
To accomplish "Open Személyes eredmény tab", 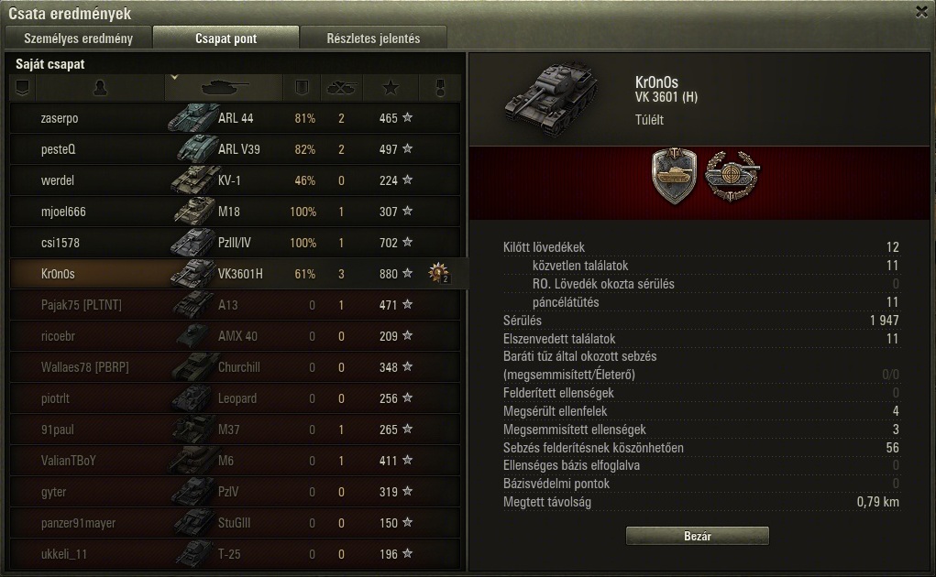I will [x=78, y=38].
